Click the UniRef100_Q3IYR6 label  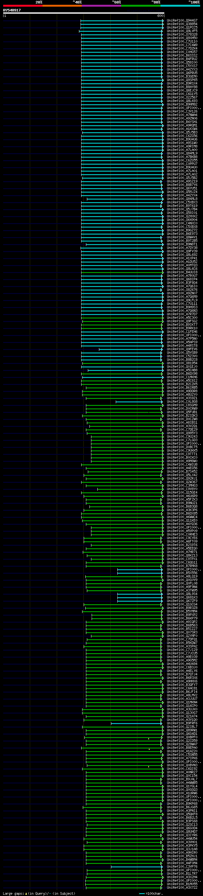pyautogui.click(x=182, y=835)
